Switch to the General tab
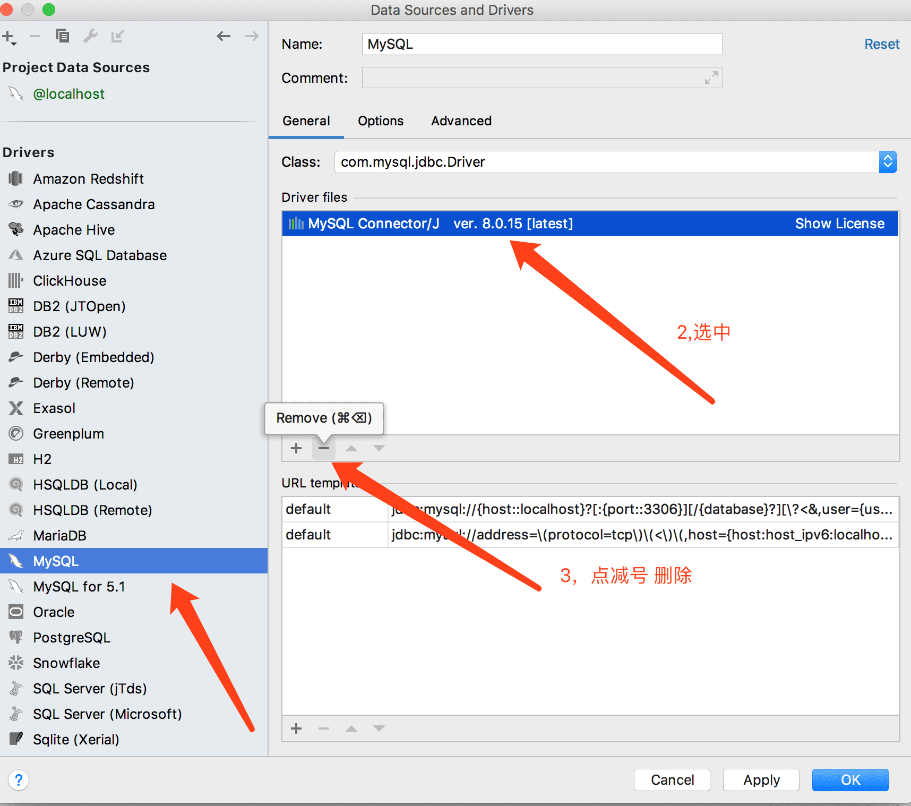The width and height of the screenshot is (911, 806). coord(306,121)
